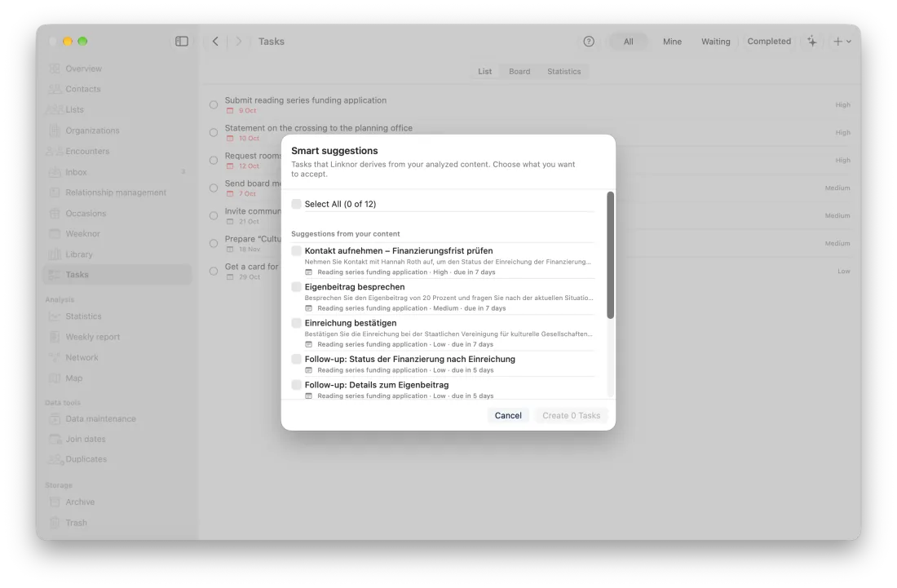Viewport: 897px width, 588px height.
Task: Check the Select All checkbox
Action: click(x=296, y=204)
